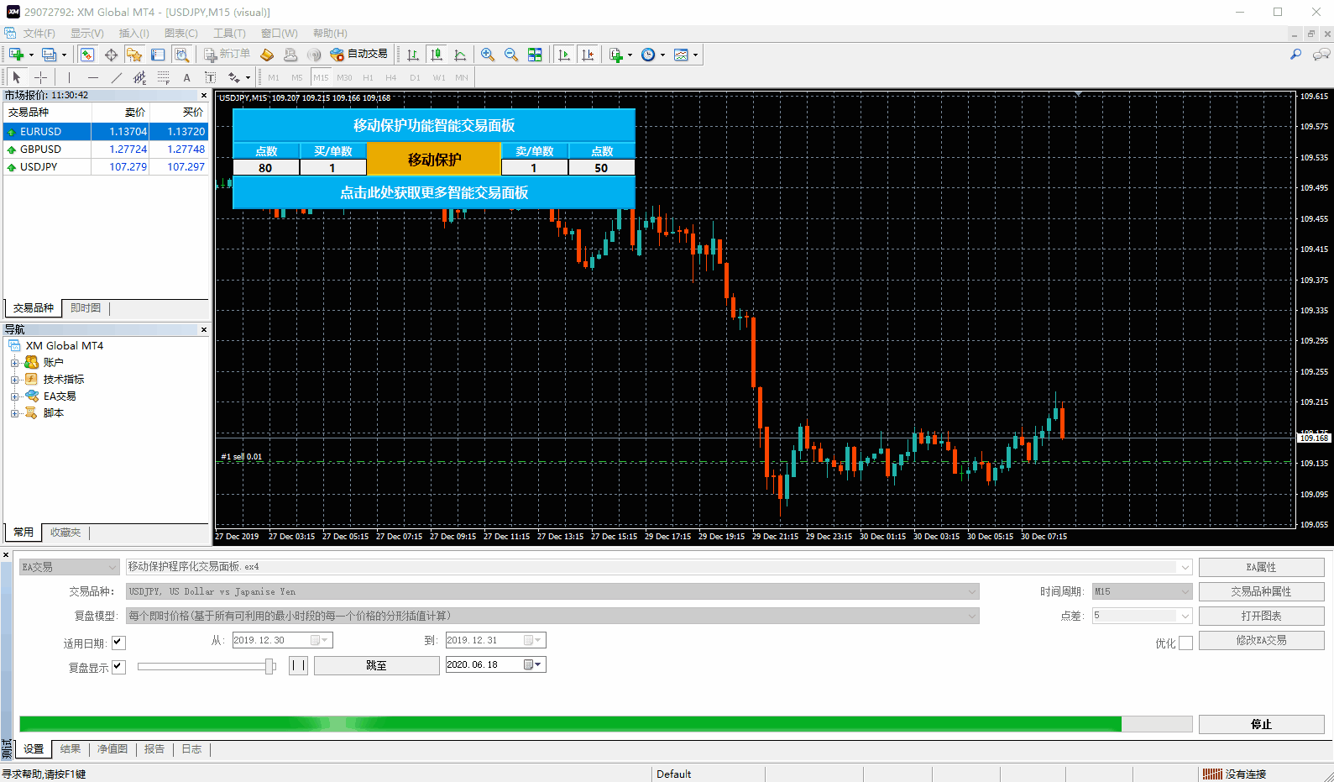Expand the 技术指标 tree node
This screenshot has width=1334, height=782.
[x=14, y=380]
